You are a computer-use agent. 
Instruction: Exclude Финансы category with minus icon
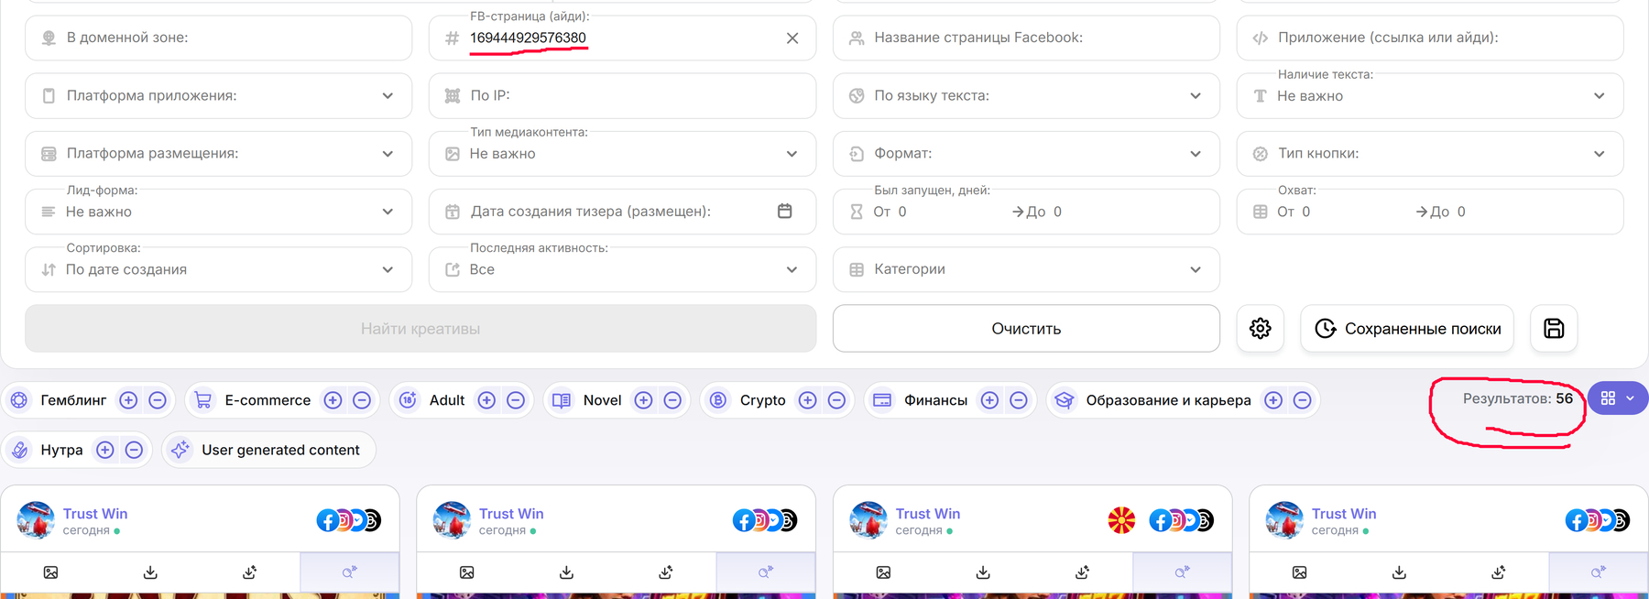tap(1019, 400)
